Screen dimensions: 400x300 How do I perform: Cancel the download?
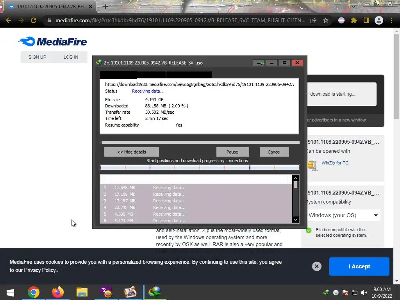point(274,152)
